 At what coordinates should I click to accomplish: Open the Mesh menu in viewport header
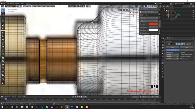tap(37, 6)
